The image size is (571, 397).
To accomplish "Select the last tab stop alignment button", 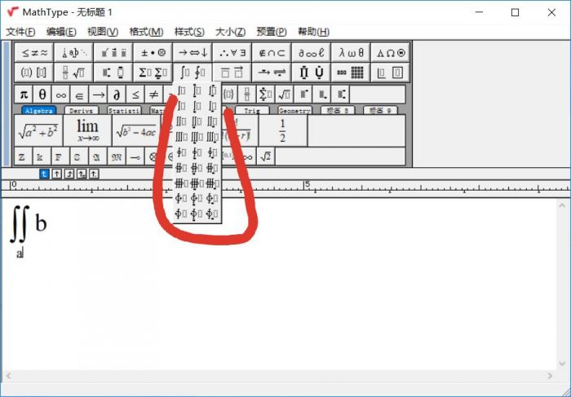I will click(94, 174).
